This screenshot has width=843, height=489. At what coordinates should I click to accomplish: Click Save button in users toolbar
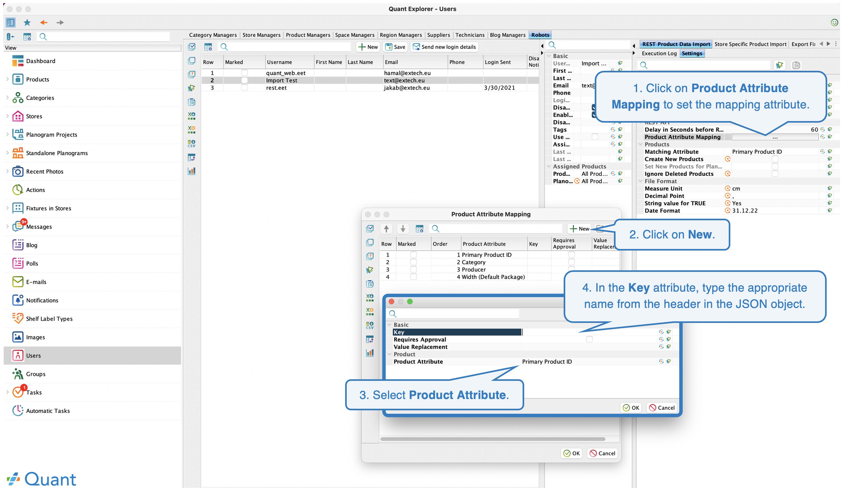(395, 47)
